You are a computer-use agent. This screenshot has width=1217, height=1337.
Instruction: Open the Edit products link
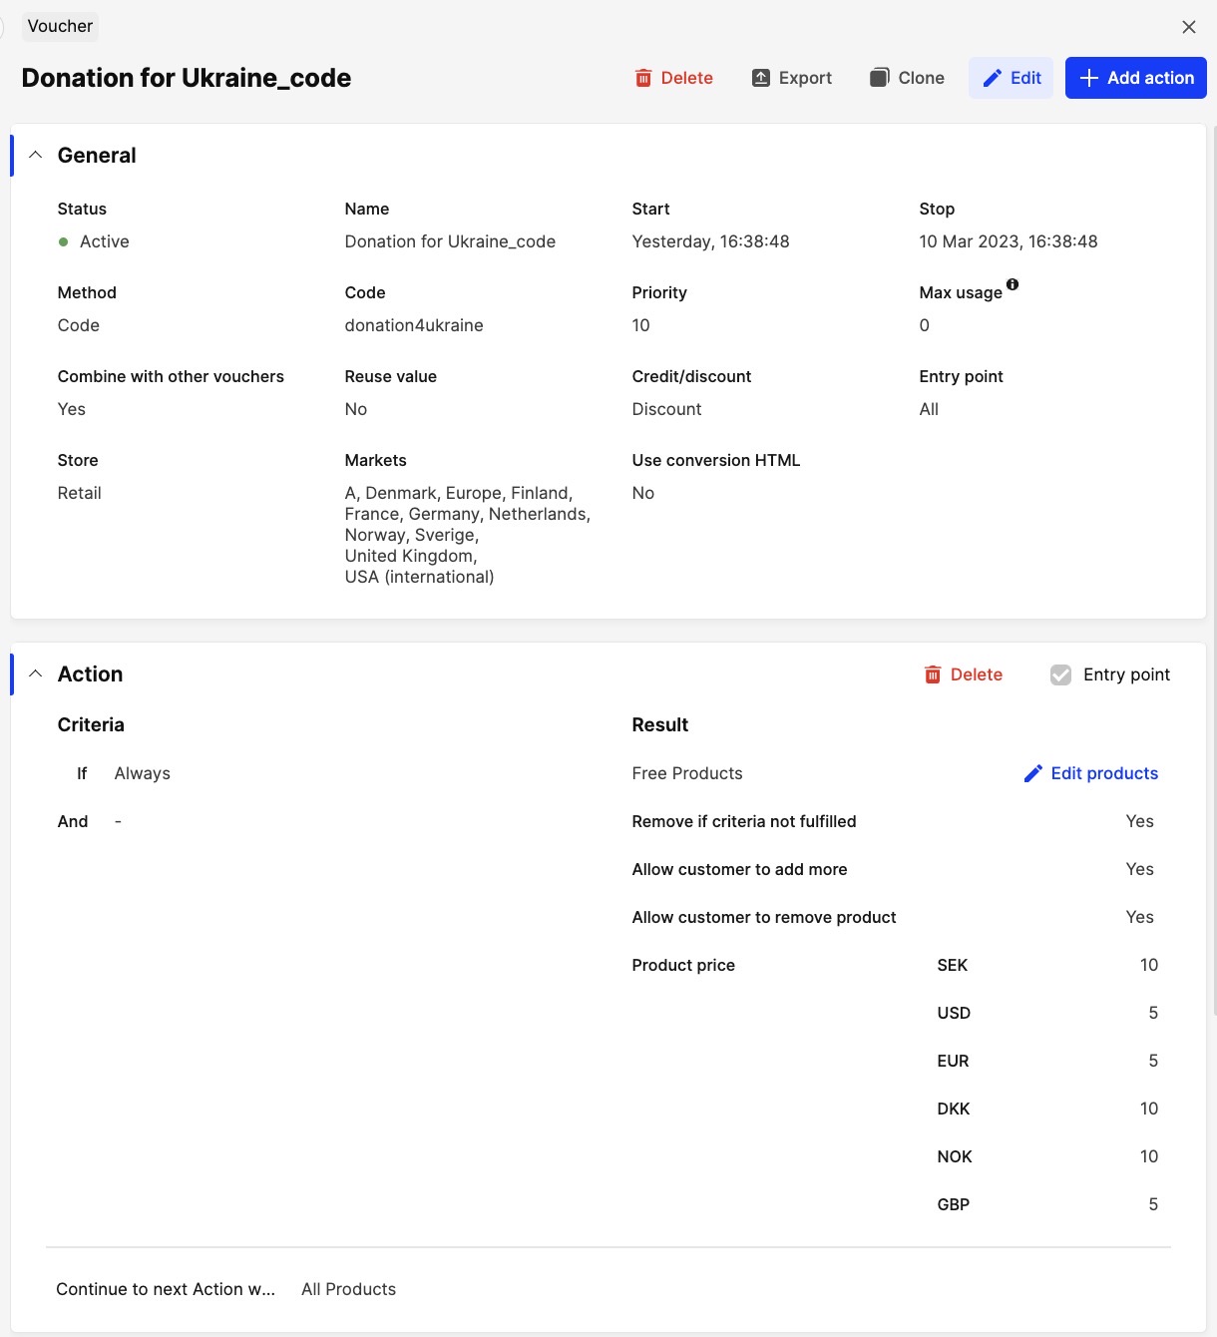coord(1104,773)
